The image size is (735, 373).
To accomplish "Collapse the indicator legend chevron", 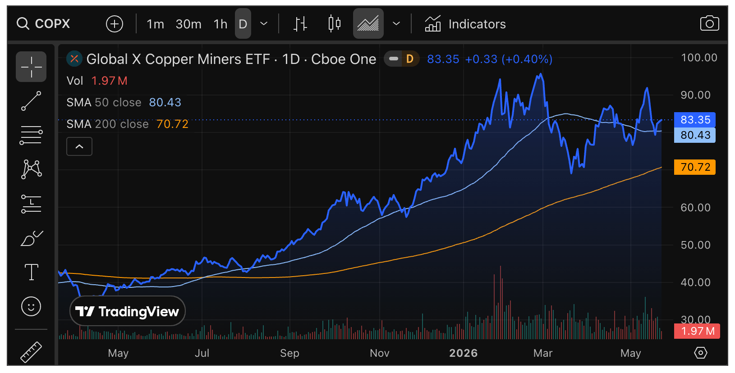I will [79, 146].
